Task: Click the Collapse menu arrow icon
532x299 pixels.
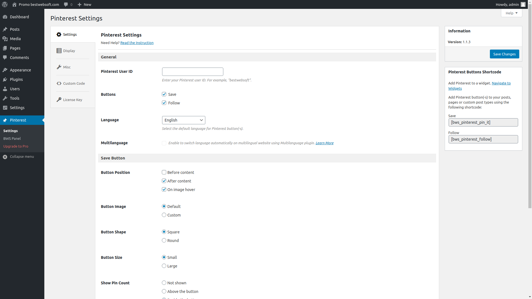Action: [5, 157]
